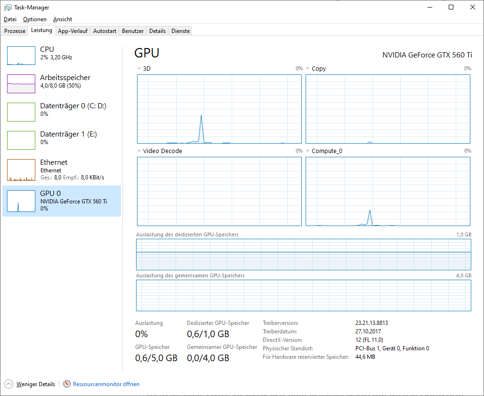
Task: Select the Arbeitsspeicher mini graph thumbnail
Action: pos(21,84)
